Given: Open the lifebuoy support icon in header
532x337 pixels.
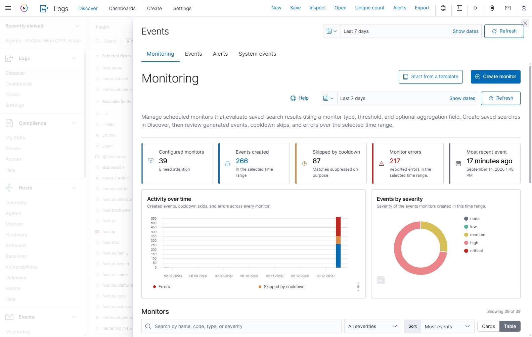Looking at the screenshot, I should tap(443, 8).
